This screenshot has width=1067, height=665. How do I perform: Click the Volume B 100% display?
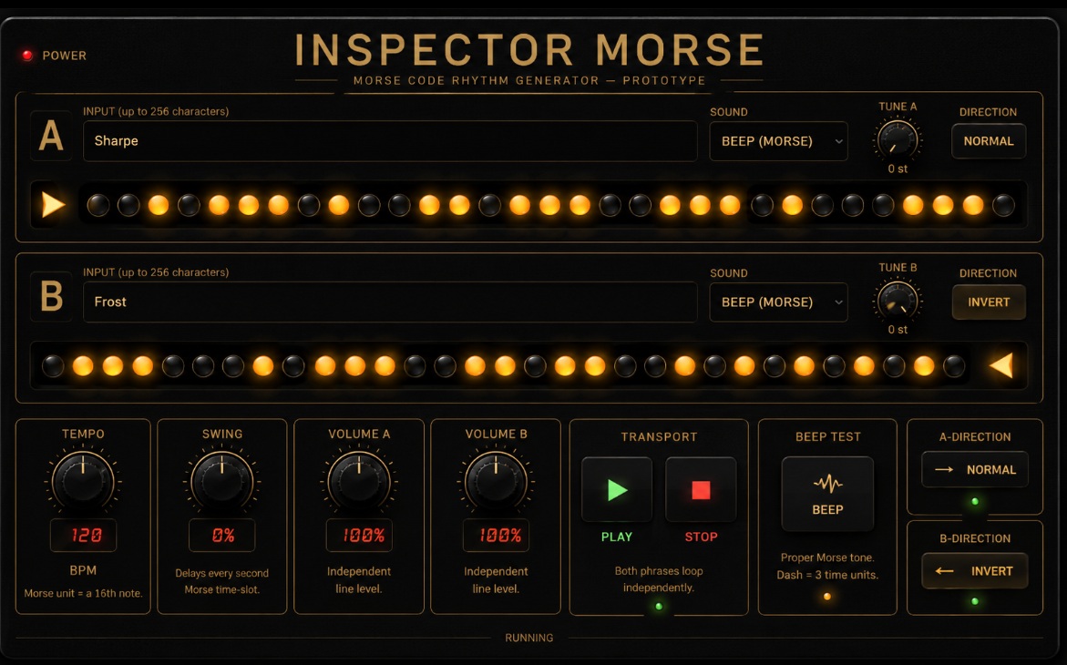point(496,535)
